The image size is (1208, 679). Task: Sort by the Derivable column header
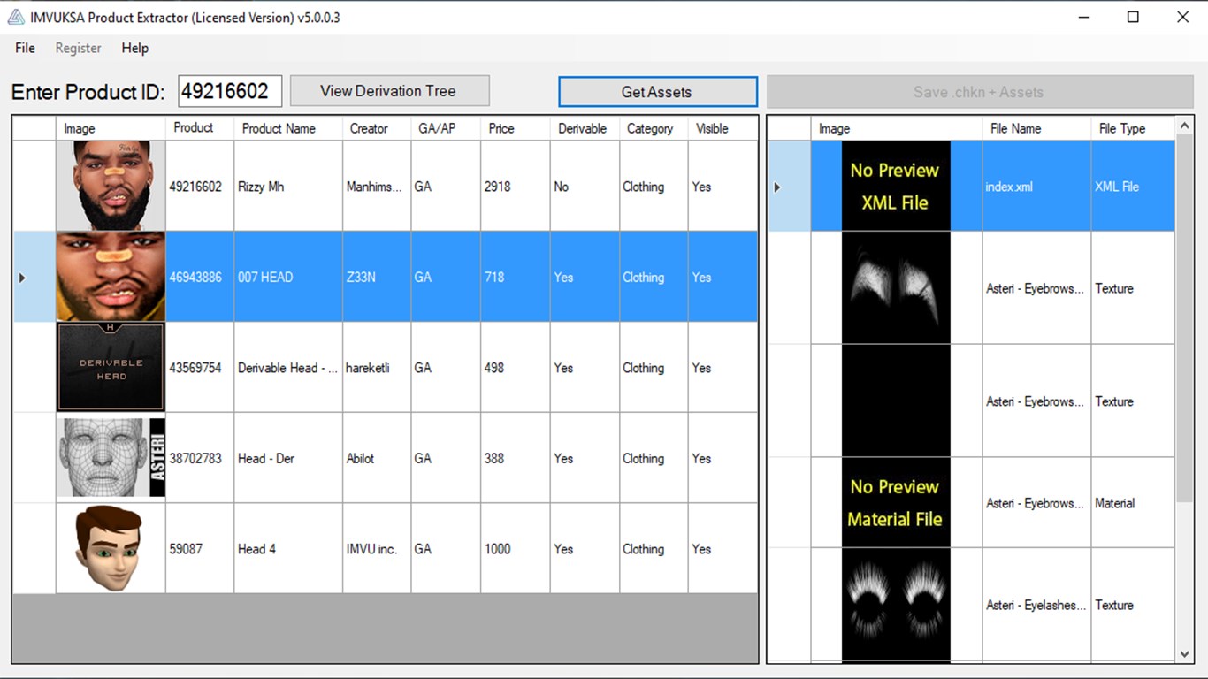pyautogui.click(x=585, y=128)
